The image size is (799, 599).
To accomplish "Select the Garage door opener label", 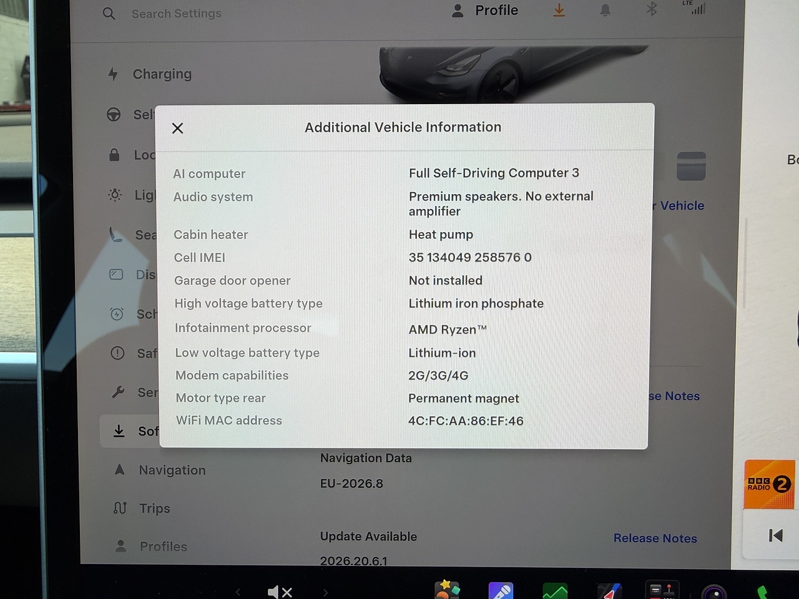I will tap(232, 280).
